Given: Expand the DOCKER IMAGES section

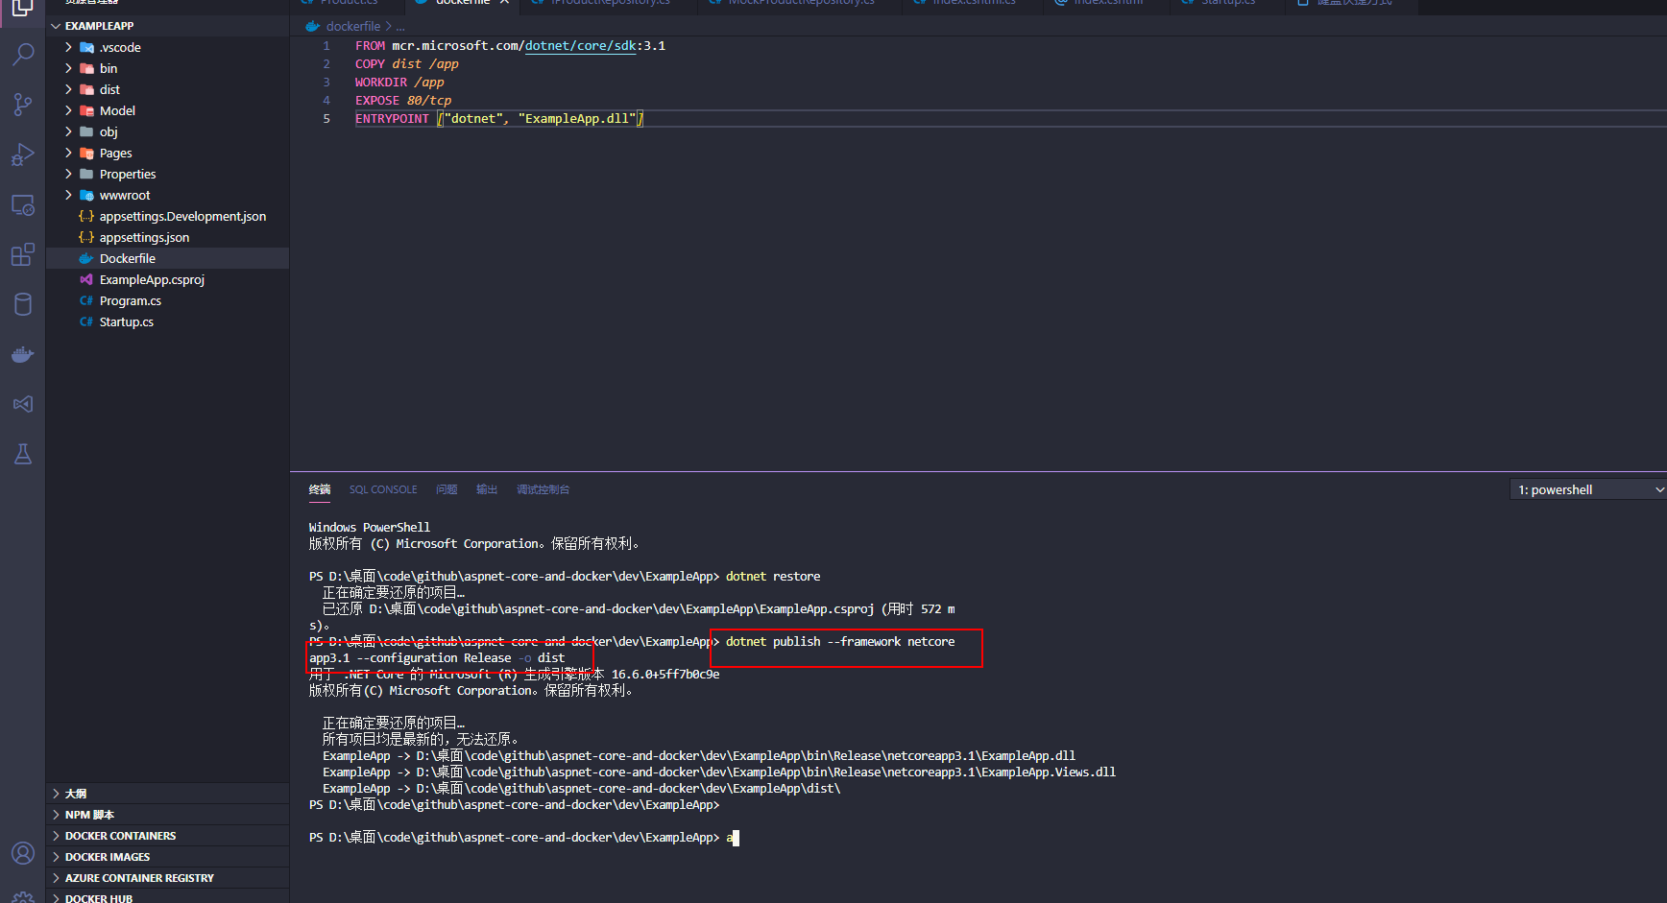Looking at the screenshot, I should [x=168, y=857].
